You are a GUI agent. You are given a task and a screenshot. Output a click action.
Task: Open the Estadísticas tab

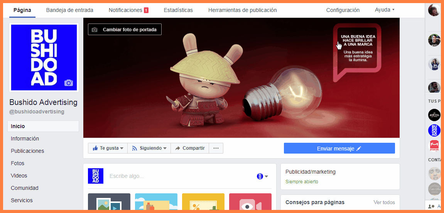pos(178,10)
